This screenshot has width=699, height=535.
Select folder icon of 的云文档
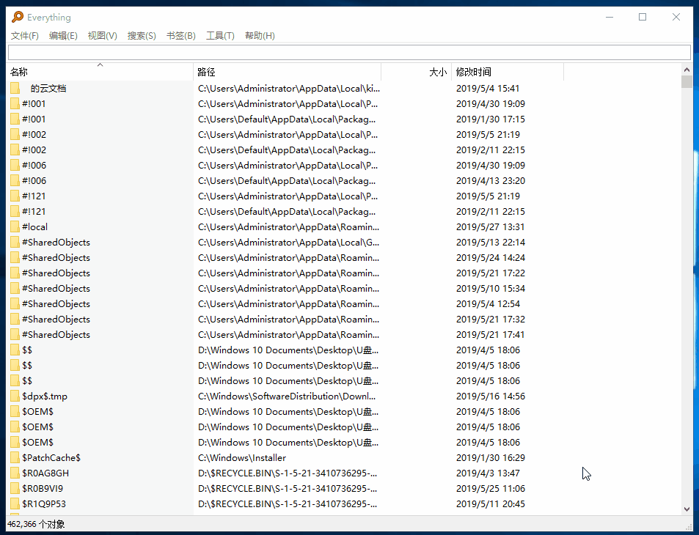pyautogui.click(x=15, y=88)
